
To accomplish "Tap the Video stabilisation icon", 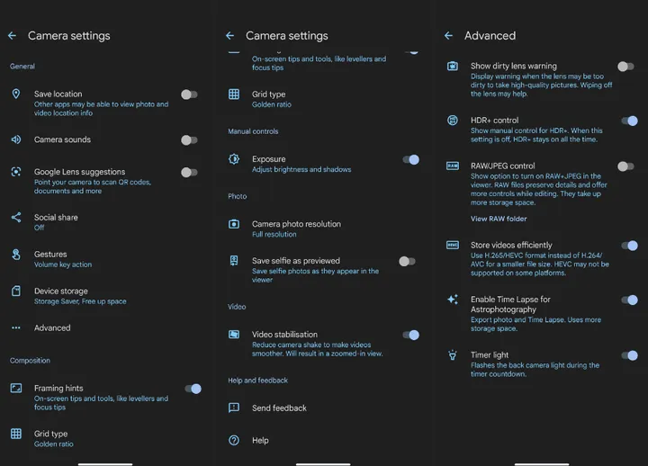I will tap(233, 335).
